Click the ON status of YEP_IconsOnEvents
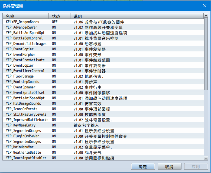The height and width of the screenshot is (173, 211). coord(54,109)
